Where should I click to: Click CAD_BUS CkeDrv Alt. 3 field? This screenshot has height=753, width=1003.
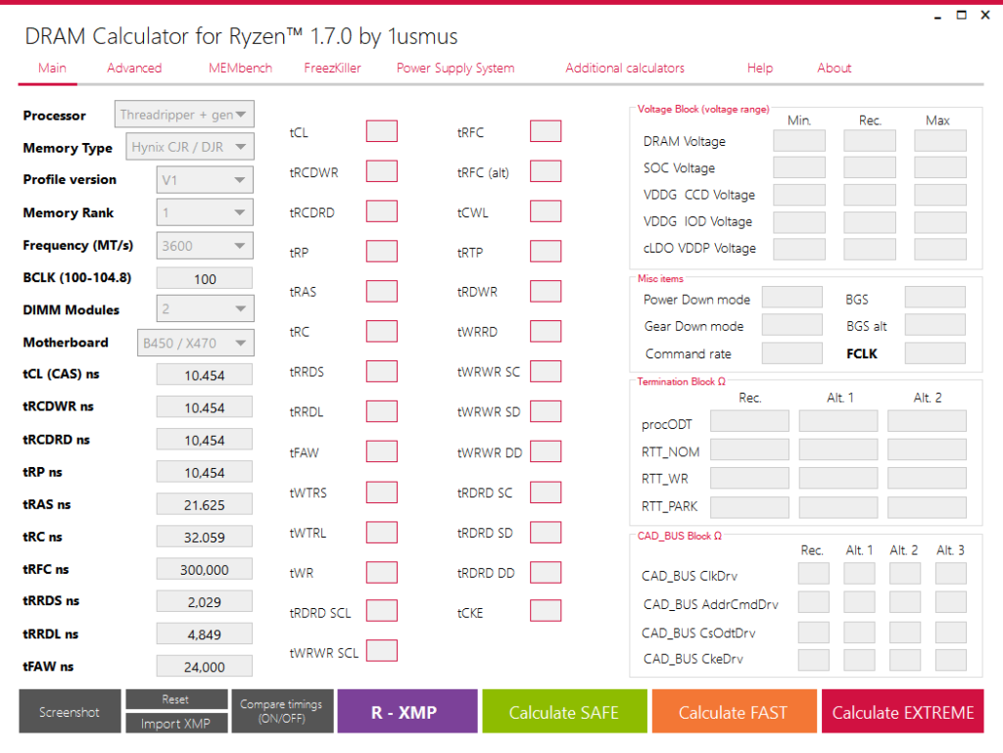tap(950, 660)
